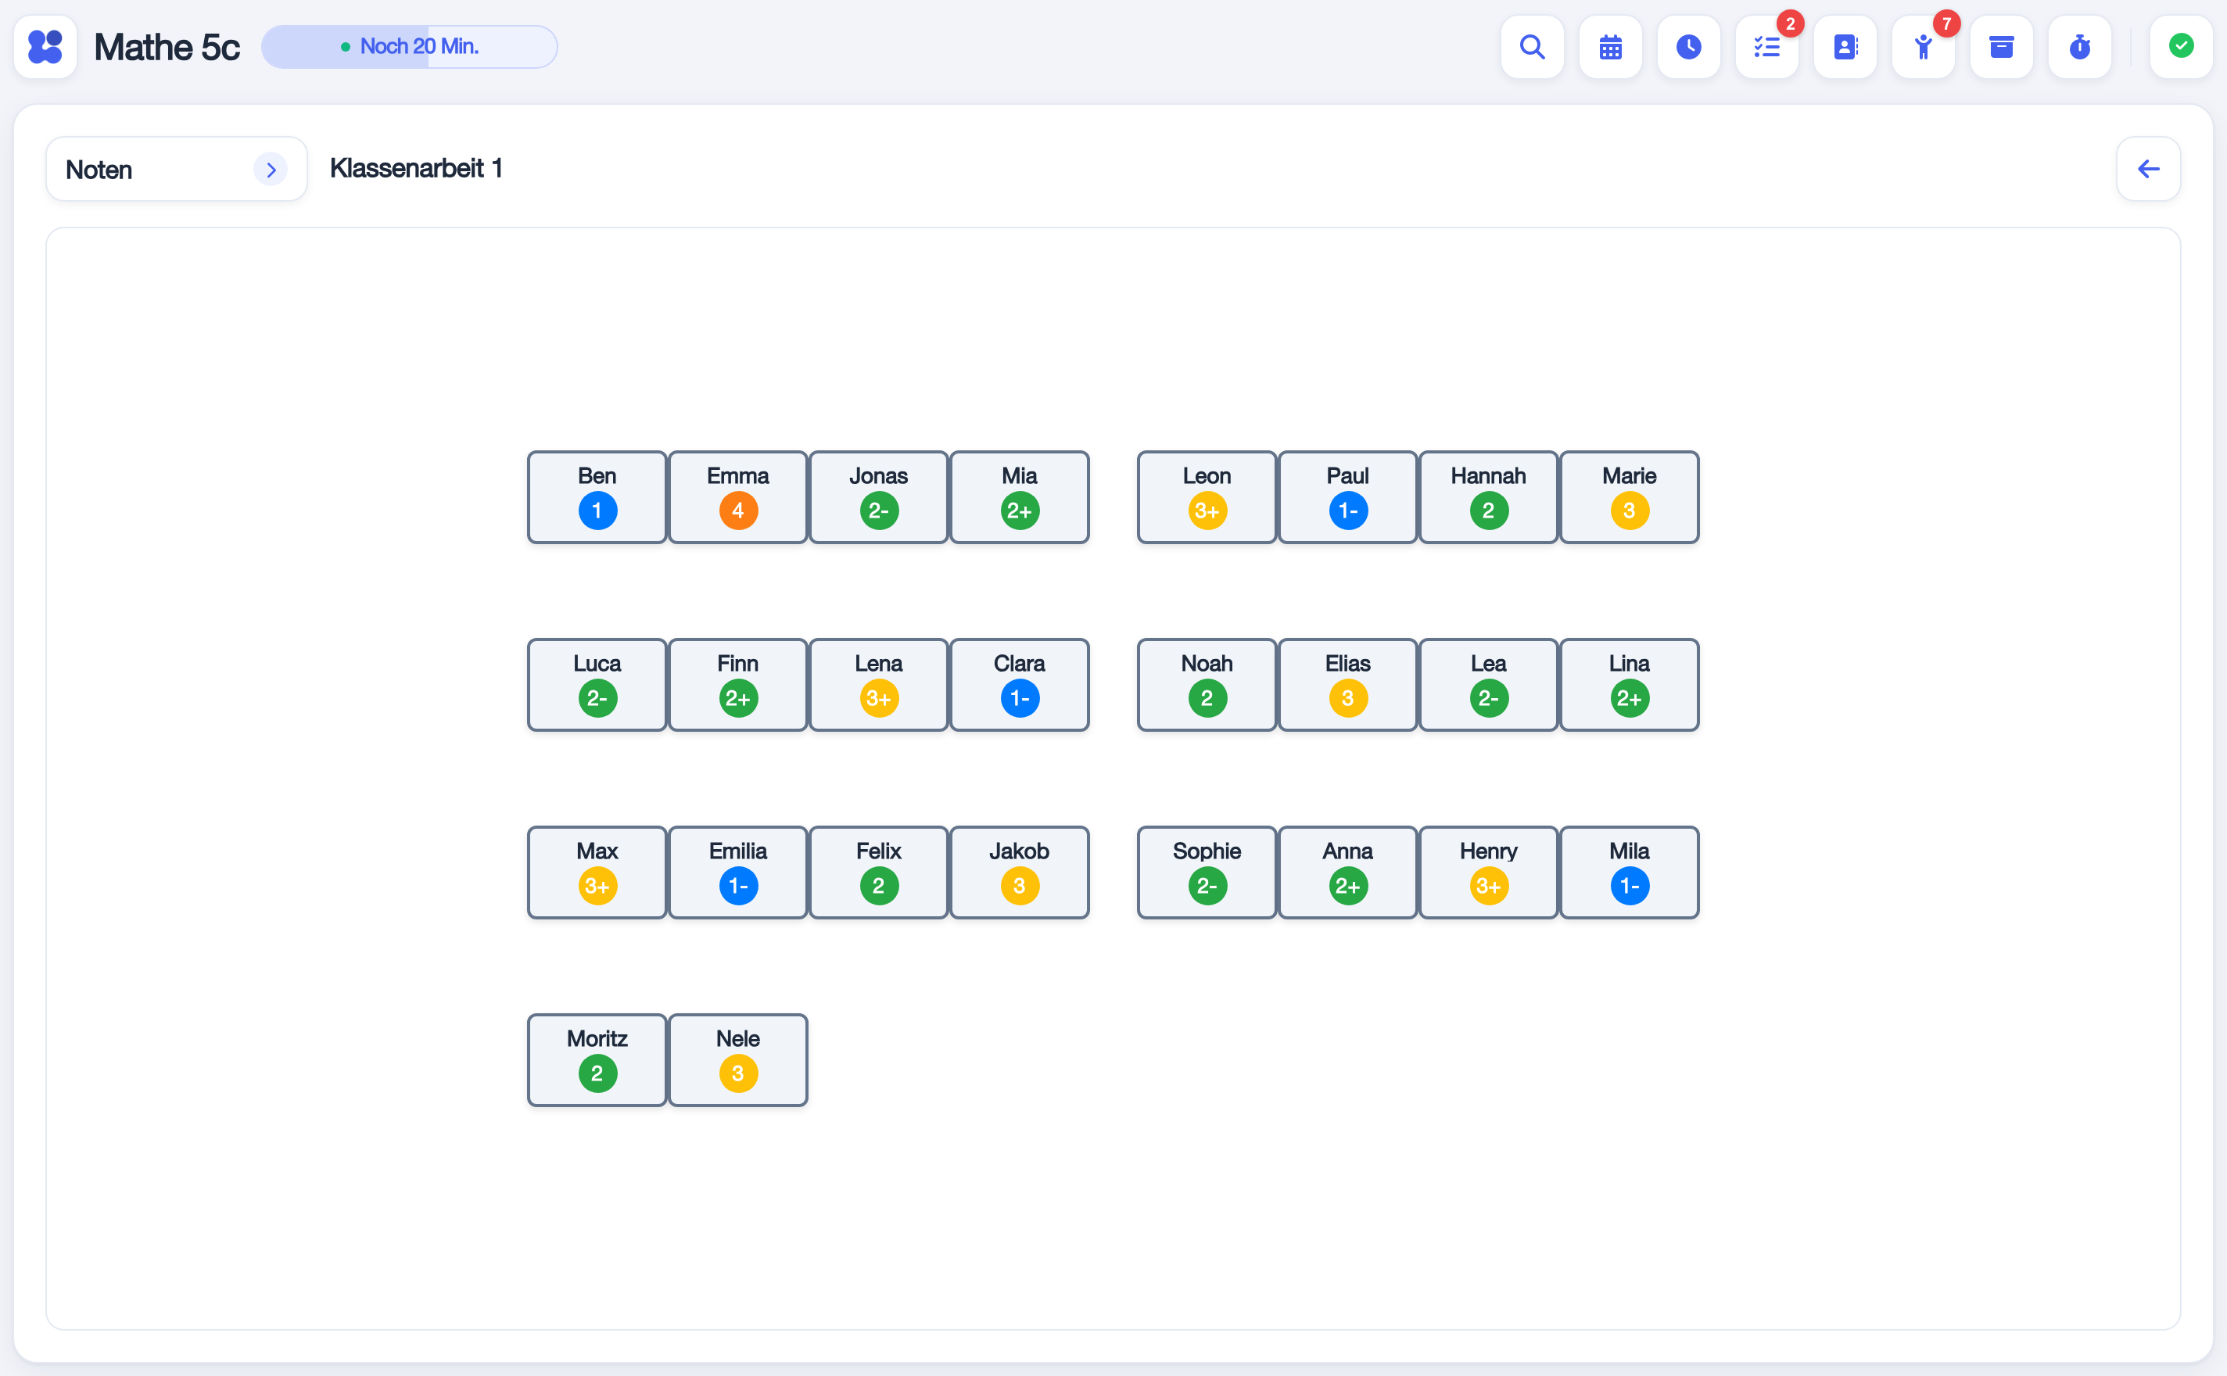This screenshot has width=2227, height=1376.
Task: Go back with the arrow button
Action: coord(2149,168)
